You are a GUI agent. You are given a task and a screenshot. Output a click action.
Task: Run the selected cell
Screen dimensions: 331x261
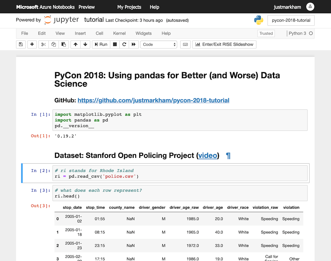coord(101,44)
